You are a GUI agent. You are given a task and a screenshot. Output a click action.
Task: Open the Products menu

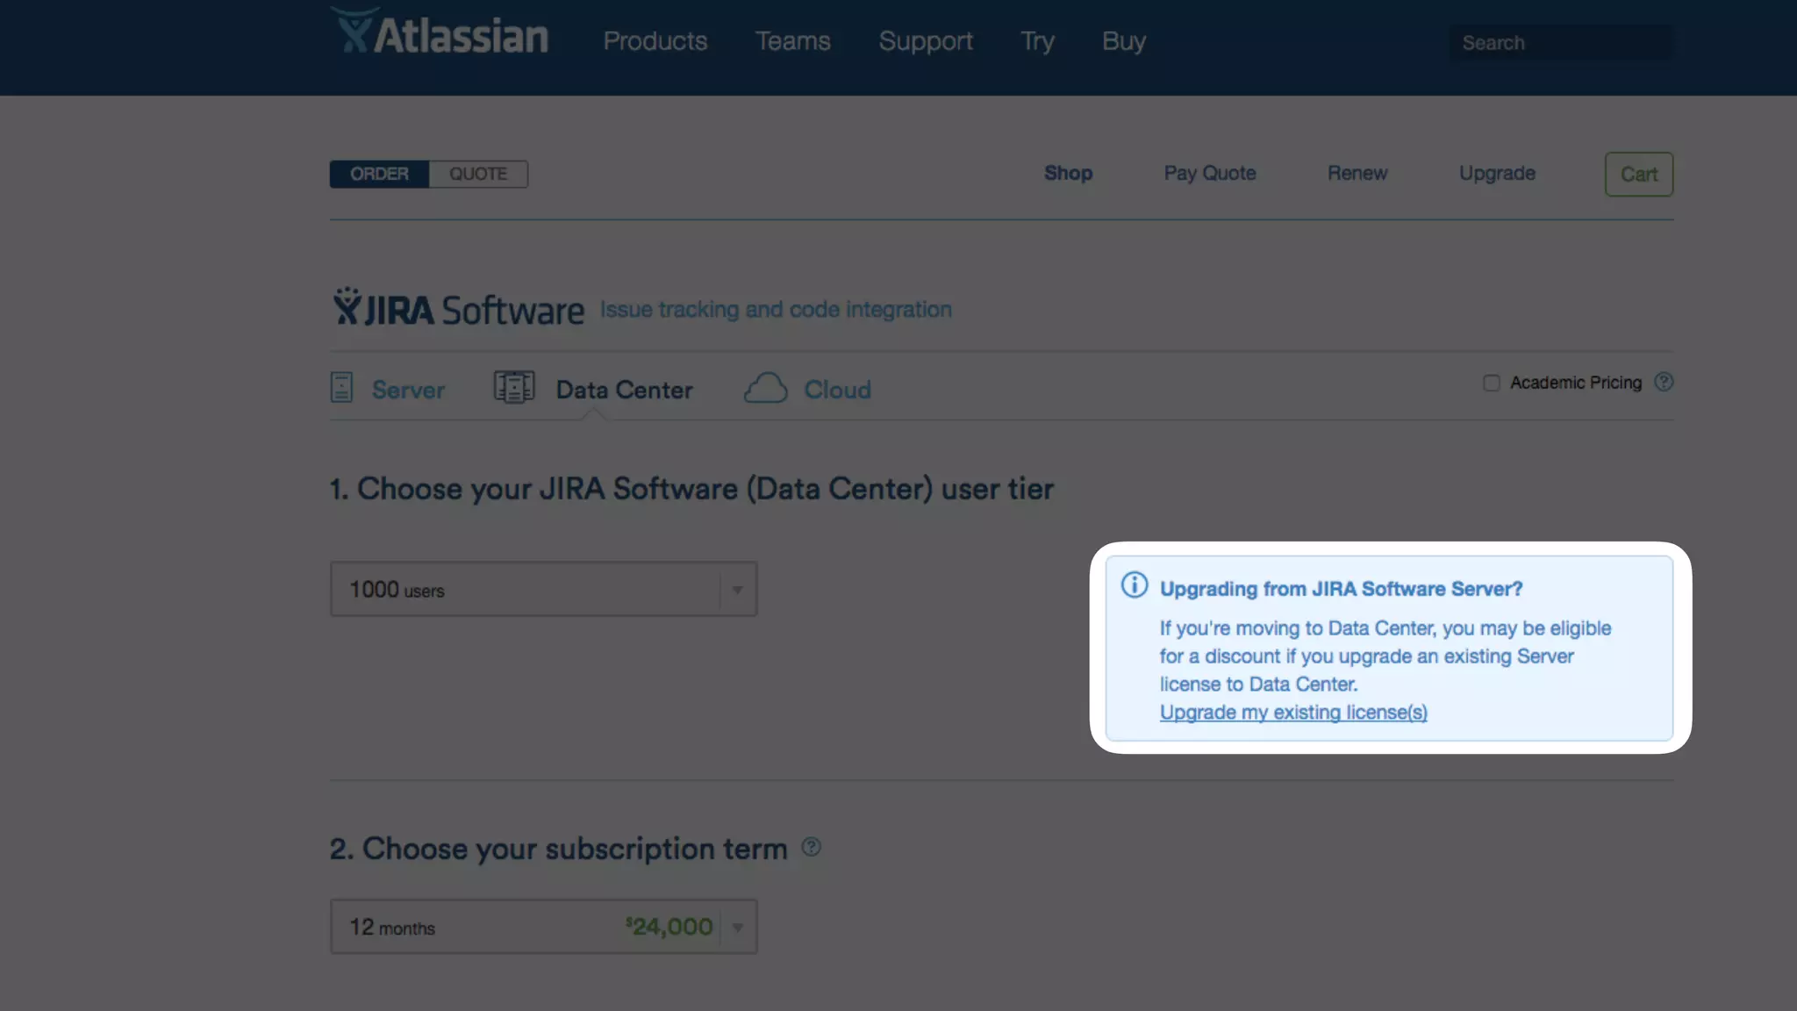pyautogui.click(x=655, y=41)
